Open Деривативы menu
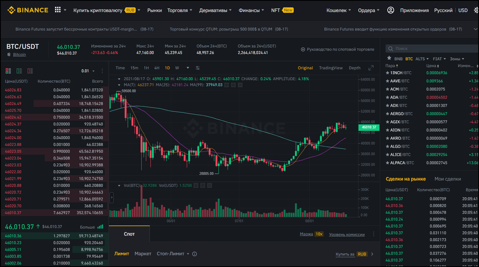Screen dimensions: 479x267 point(216,10)
